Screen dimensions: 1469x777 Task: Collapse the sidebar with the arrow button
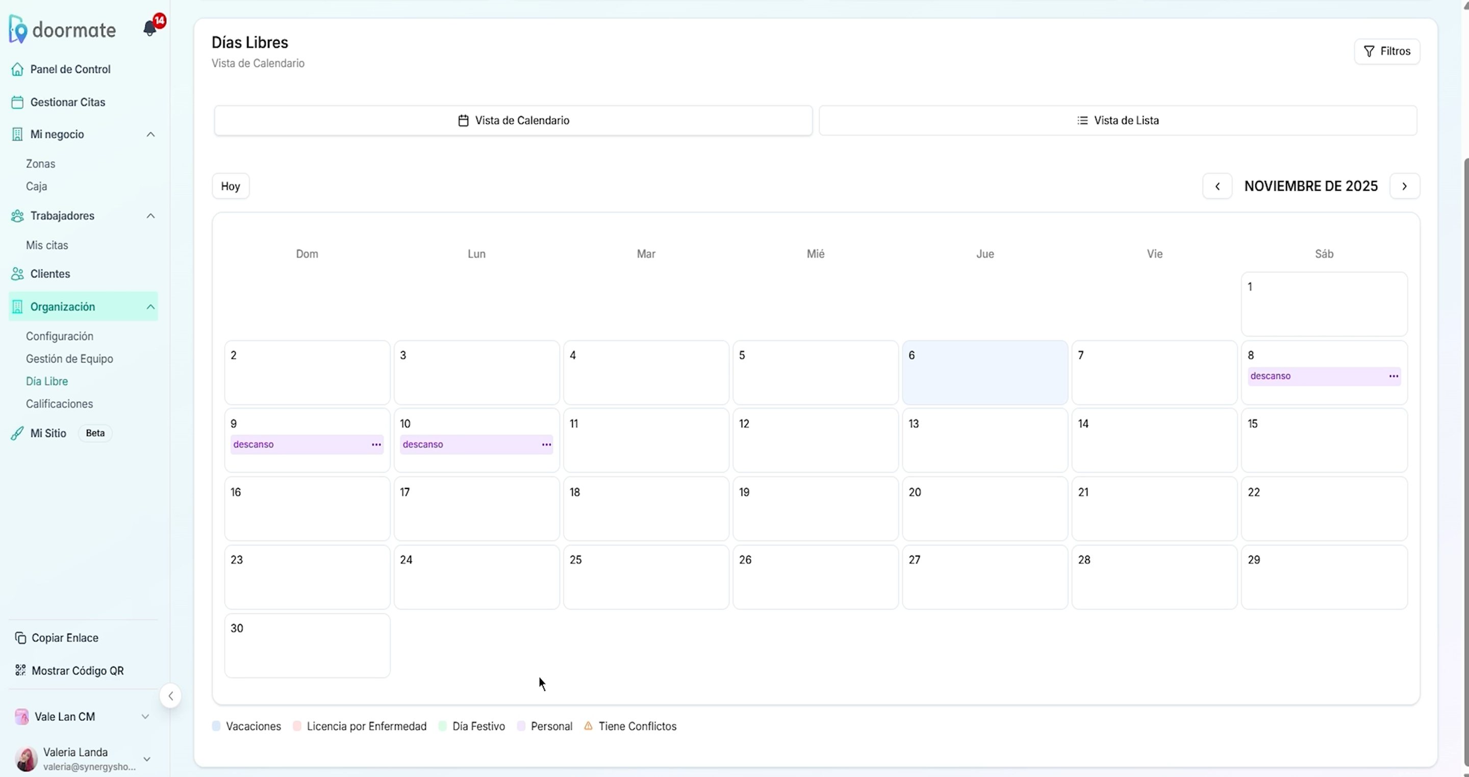coord(170,696)
